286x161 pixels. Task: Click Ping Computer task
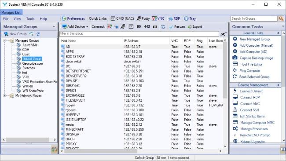[x=250, y=70]
